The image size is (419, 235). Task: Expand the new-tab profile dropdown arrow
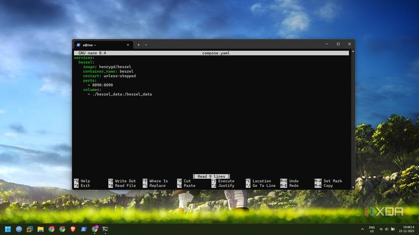(x=146, y=45)
